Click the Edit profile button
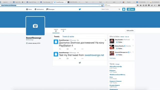This screenshot has height=90, width=160. 130,30
